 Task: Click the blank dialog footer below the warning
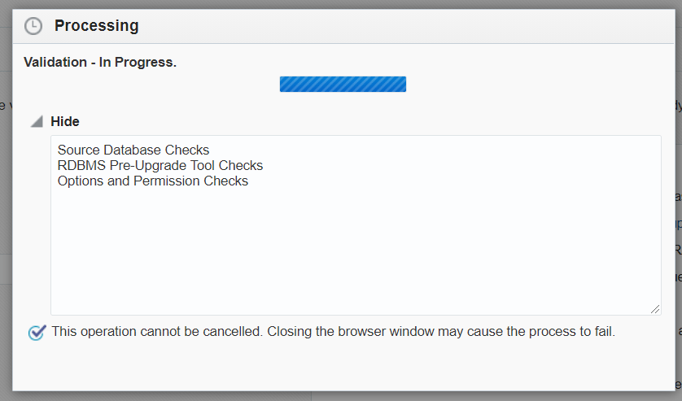click(342, 368)
